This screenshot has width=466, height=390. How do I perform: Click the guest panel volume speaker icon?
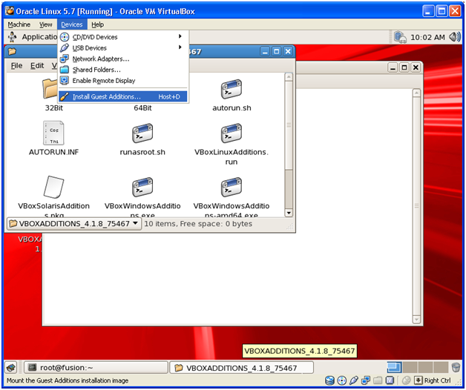click(x=455, y=37)
